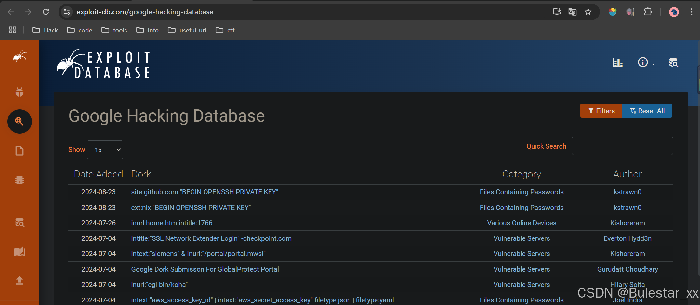Open dork inurl:"cgi-bin/koha"

[x=159, y=285]
